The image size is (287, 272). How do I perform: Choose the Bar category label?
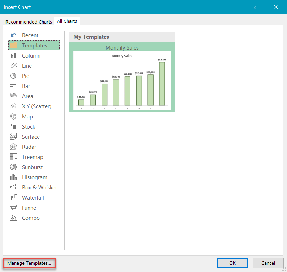(26, 86)
